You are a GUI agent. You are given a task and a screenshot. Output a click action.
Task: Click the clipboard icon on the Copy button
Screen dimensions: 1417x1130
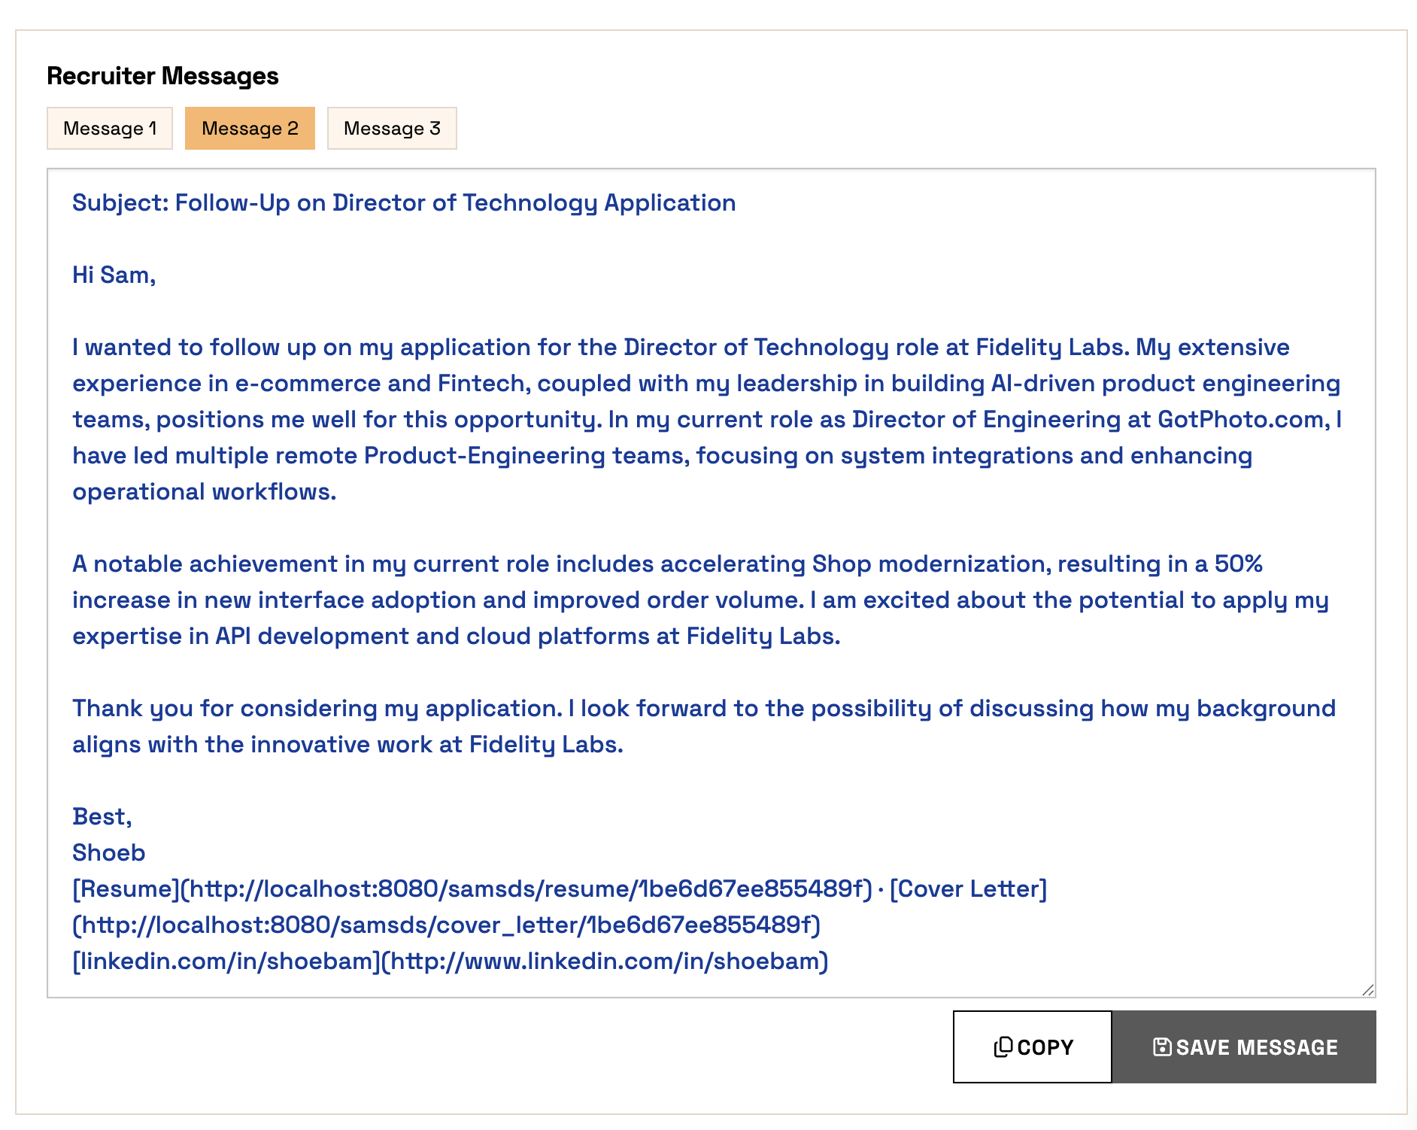pos(1003,1047)
